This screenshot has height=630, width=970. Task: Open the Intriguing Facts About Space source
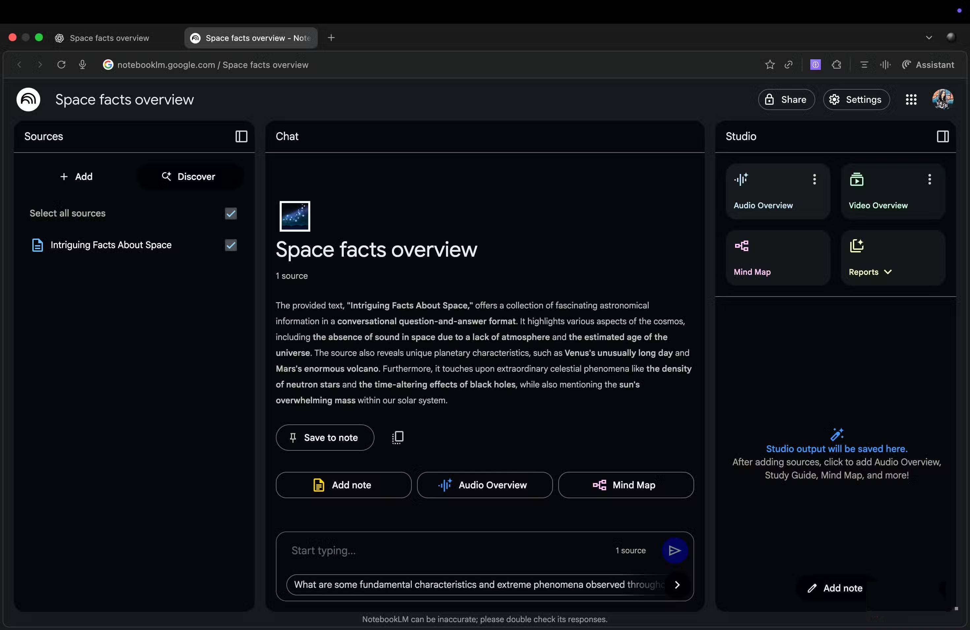tap(111, 245)
